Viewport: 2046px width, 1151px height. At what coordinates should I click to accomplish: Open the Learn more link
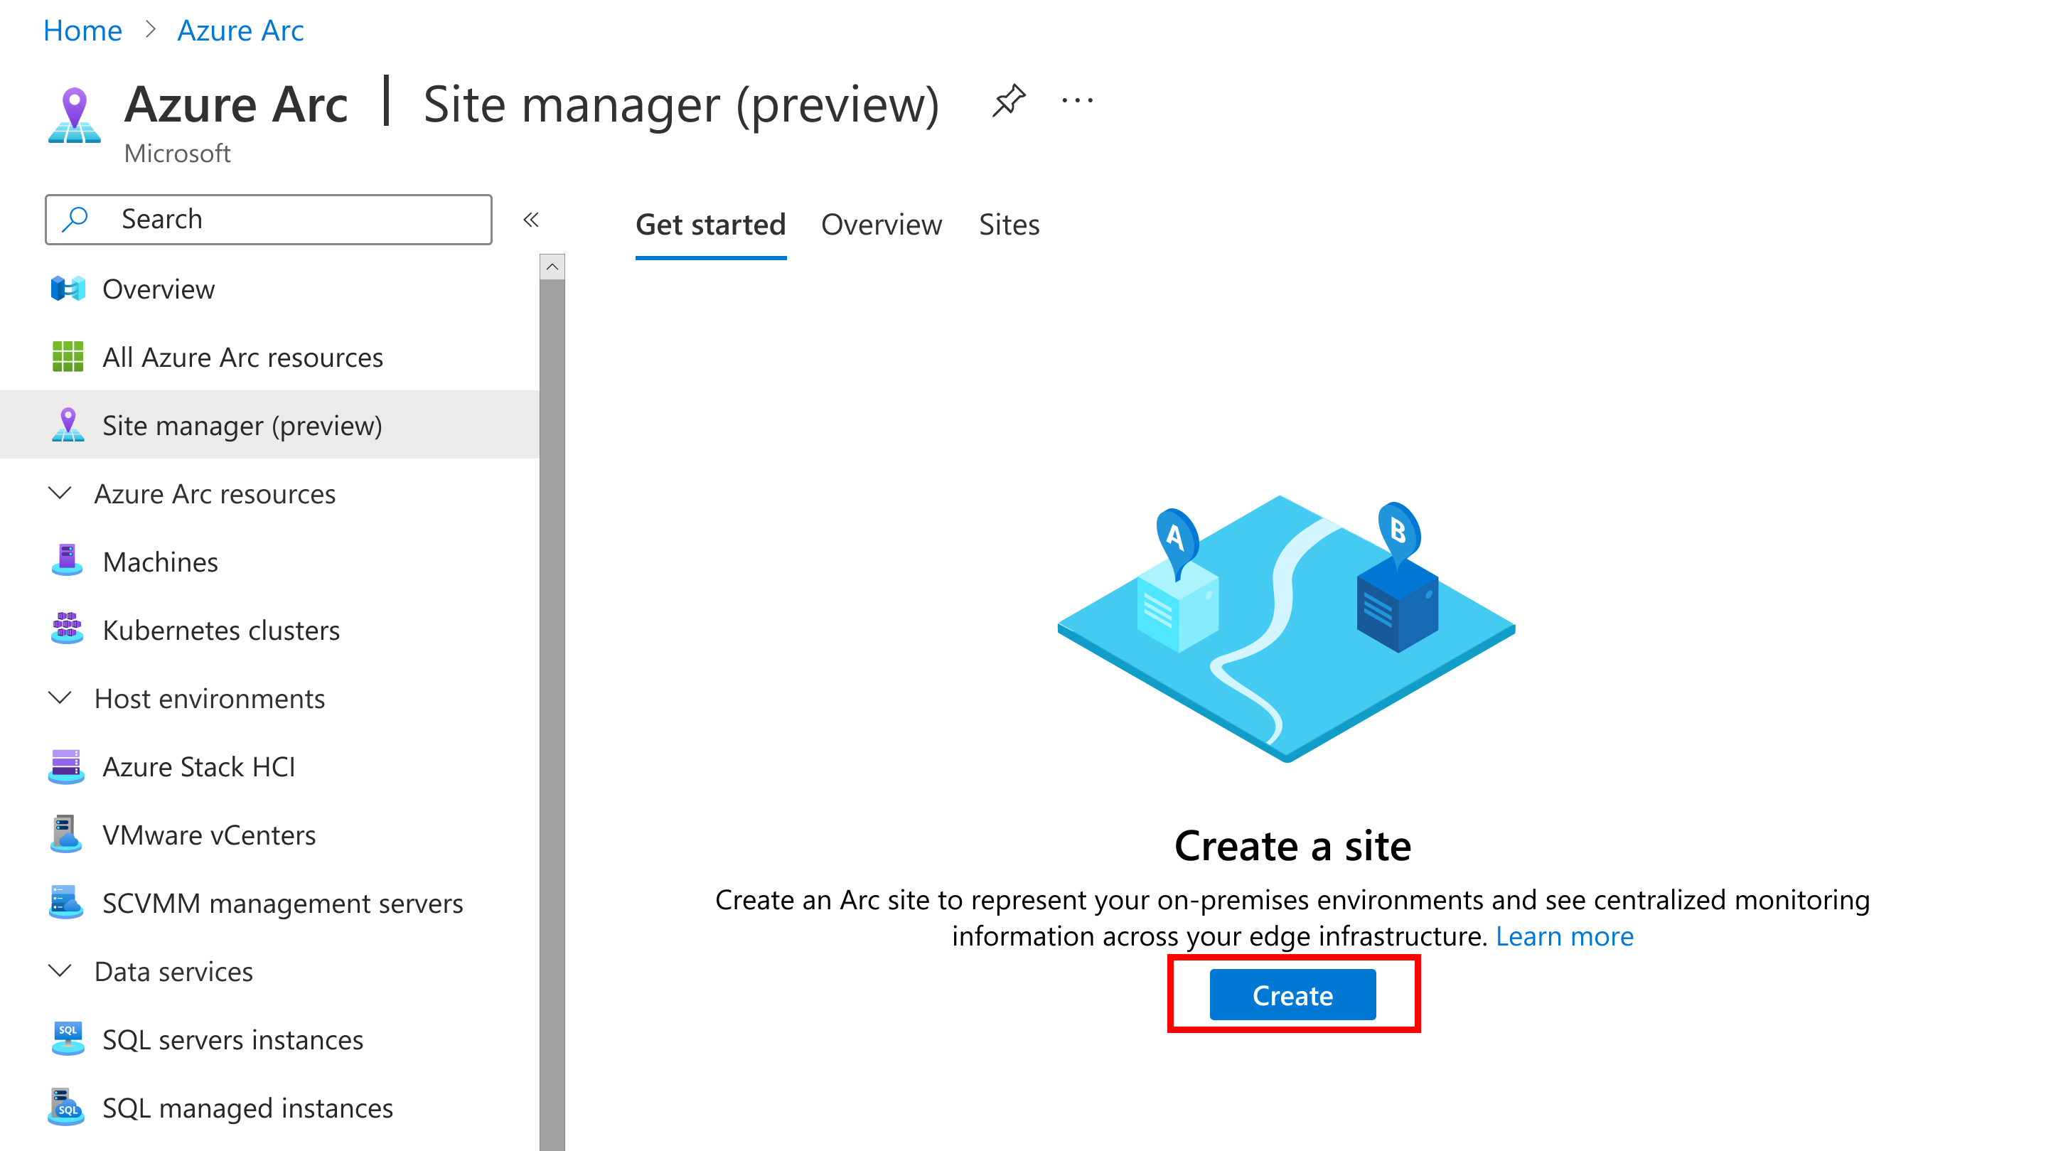1564,935
